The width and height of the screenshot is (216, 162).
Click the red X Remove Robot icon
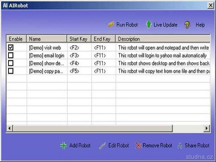(x=138, y=145)
